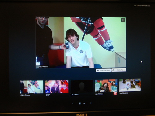Select the CIC Events blank video thumbnail
This screenshot has width=155, height=116.
pyautogui.click(x=82, y=86)
